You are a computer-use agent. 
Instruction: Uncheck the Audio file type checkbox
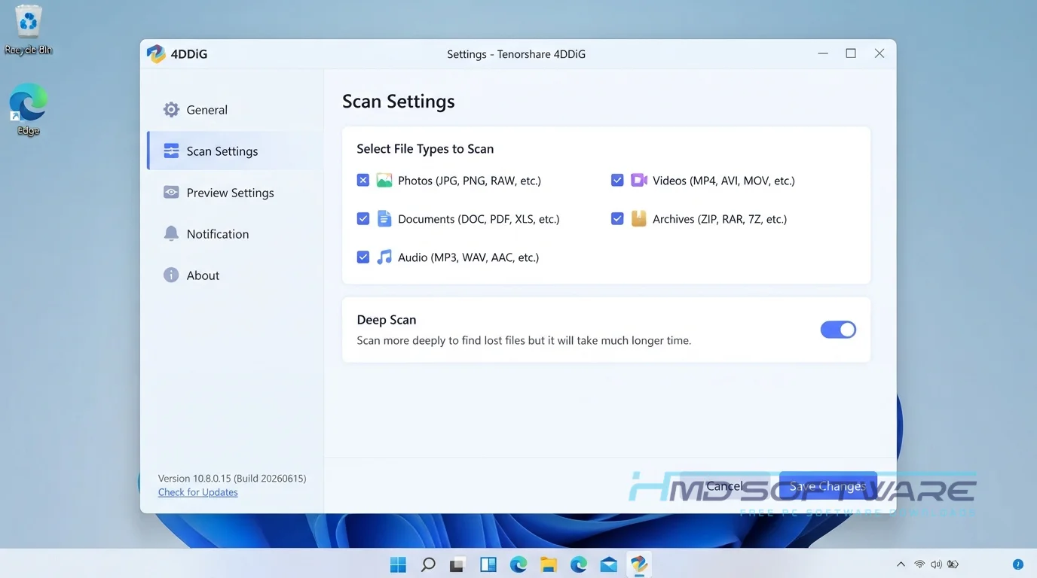[x=363, y=257]
